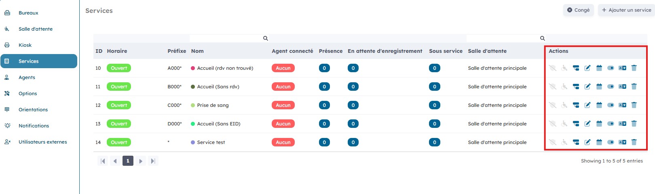Click the green color dot of Accueil (Sans EID)
The width and height of the screenshot is (655, 194).
(x=193, y=124)
